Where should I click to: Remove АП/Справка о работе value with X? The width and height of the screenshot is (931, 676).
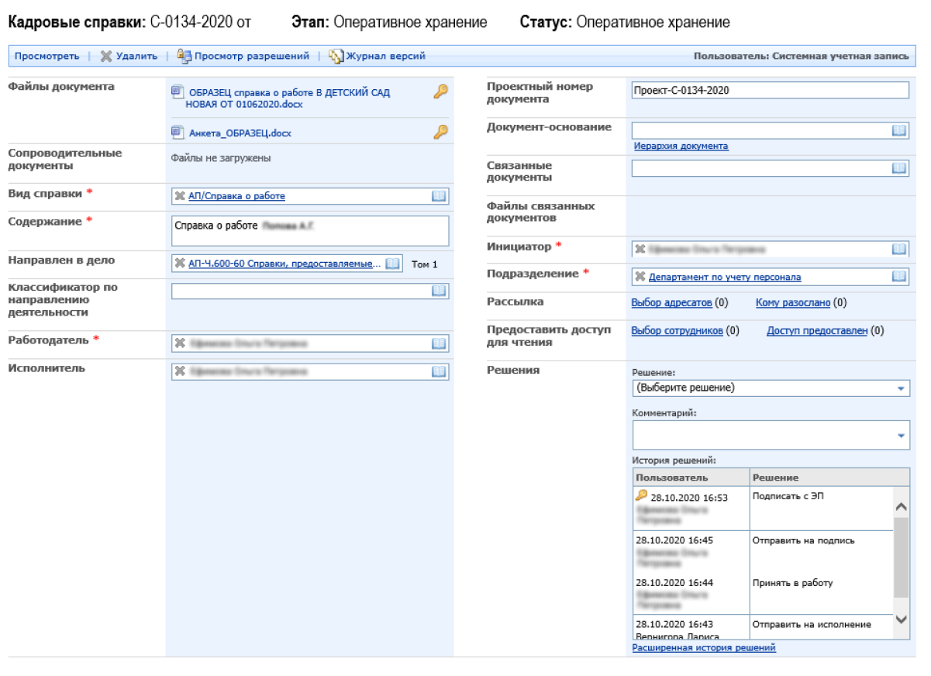[180, 196]
